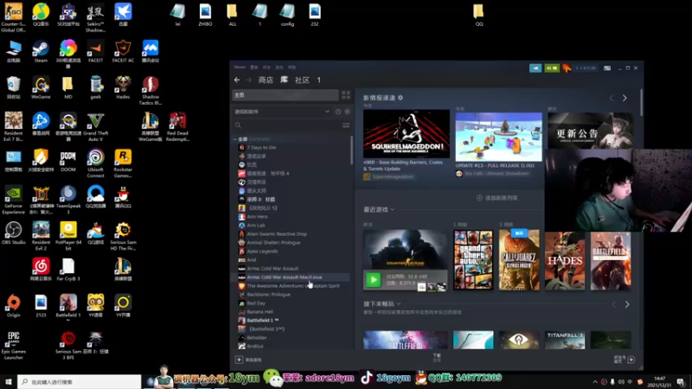Select Backbone: Prologue in the list
The height and width of the screenshot is (389, 692).
tap(268, 294)
